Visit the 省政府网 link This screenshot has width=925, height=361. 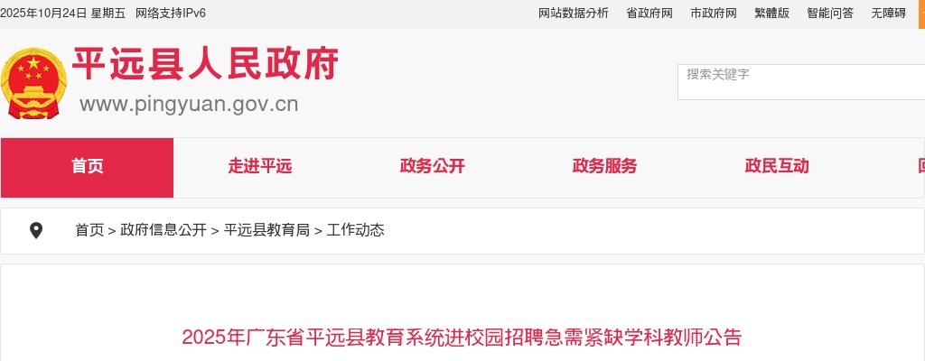click(649, 14)
